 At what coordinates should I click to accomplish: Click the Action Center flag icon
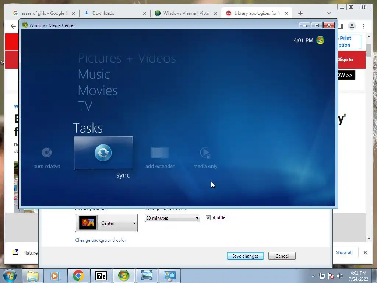tap(331, 276)
